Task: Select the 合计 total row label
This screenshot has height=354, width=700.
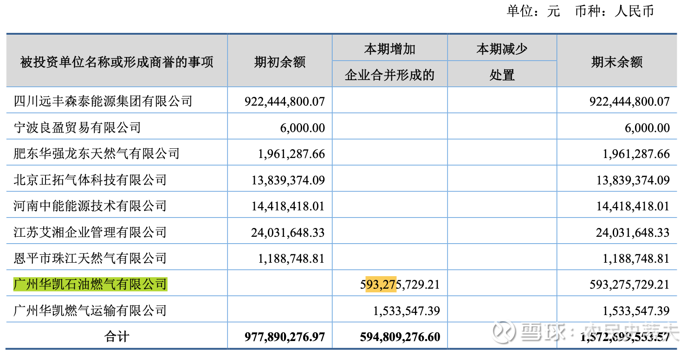Action: pyautogui.click(x=117, y=336)
